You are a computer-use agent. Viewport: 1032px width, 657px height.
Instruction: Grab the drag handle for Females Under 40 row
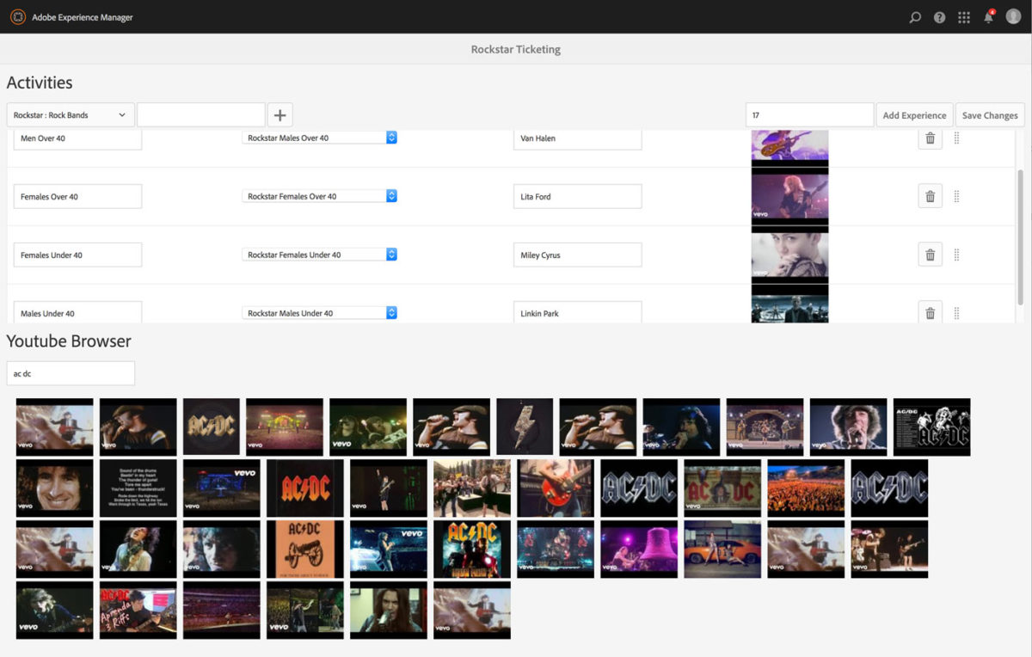(956, 255)
